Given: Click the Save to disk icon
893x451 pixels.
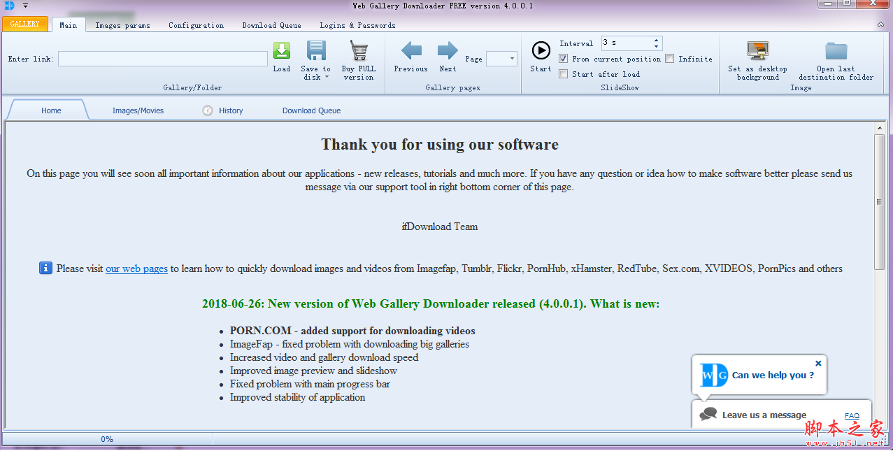Looking at the screenshot, I should [315, 49].
